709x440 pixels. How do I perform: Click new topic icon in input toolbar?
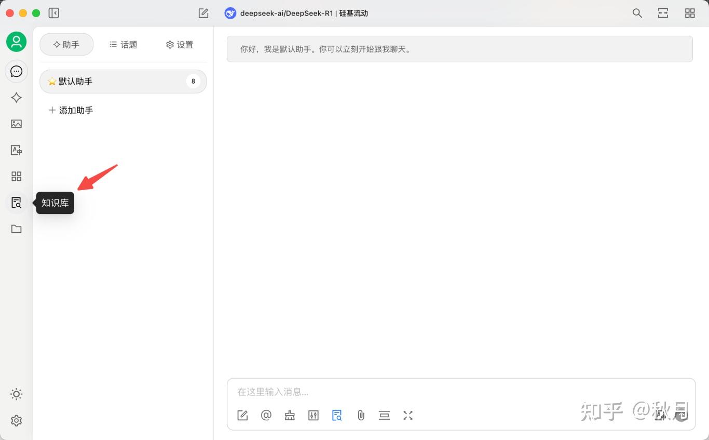pos(242,415)
